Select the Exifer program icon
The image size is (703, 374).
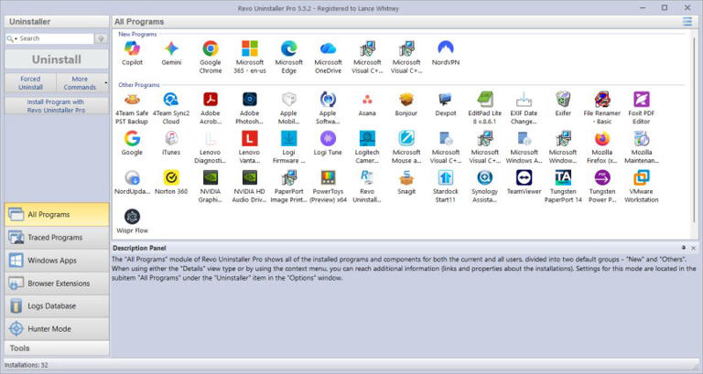tap(563, 100)
